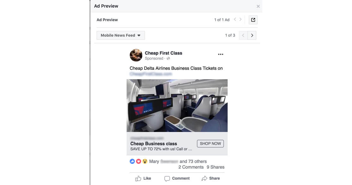The width and height of the screenshot is (352, 185).
Task: Go to next placement preview arrow
Action: coord(252,35)
